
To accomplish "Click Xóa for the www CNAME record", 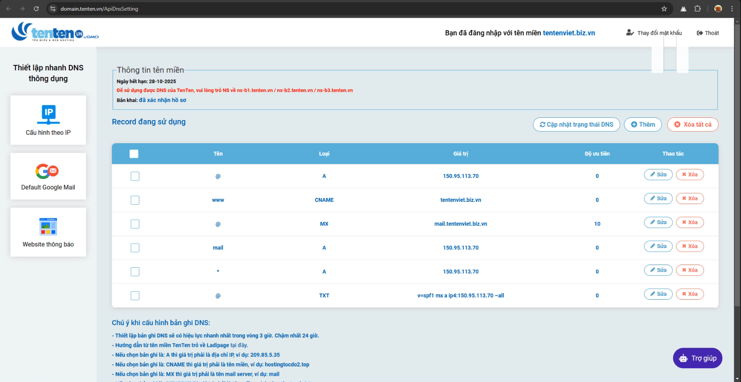I will [x=690, y=198].
